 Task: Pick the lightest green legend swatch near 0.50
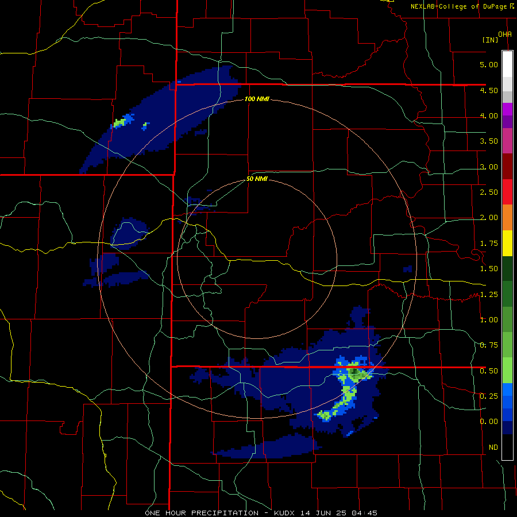point(507,371)
